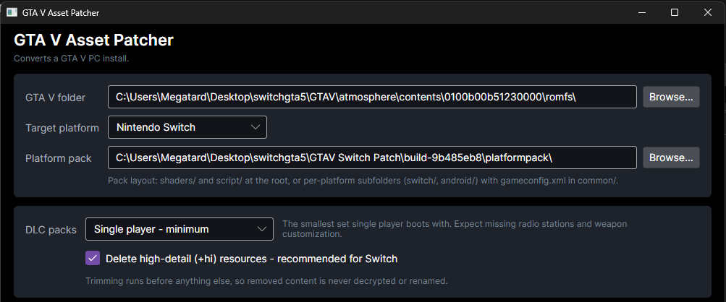Click 'Converts a GTA V PC install.' subtitle
The height and width of the screenshot is (302, 726).
[x=72, y=59]
